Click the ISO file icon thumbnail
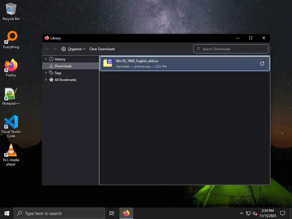Screen dimensions: 292x219 point(108,63)
